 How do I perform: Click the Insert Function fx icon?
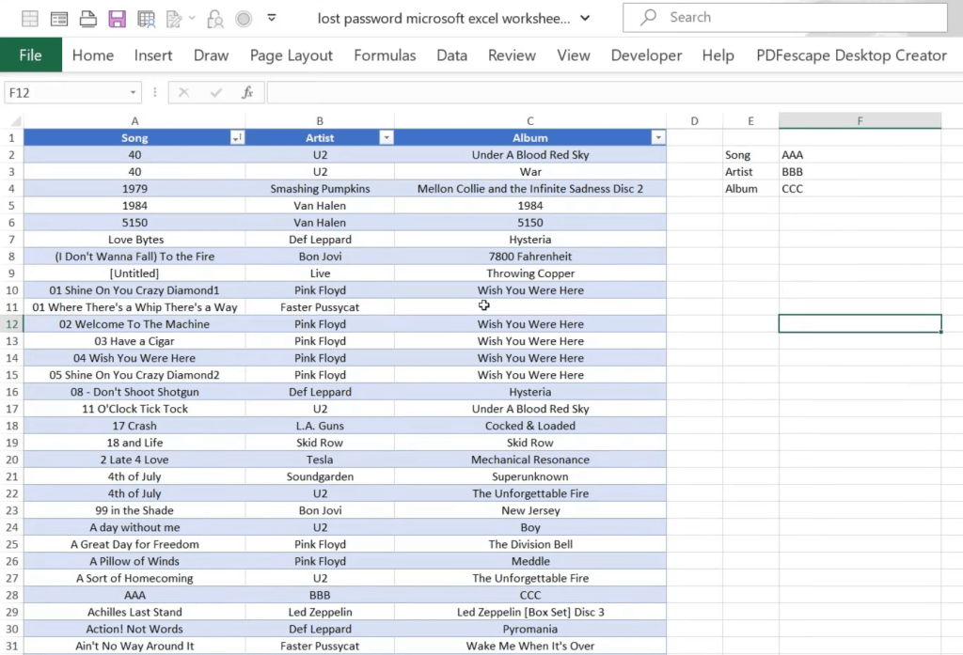(247, 93)
